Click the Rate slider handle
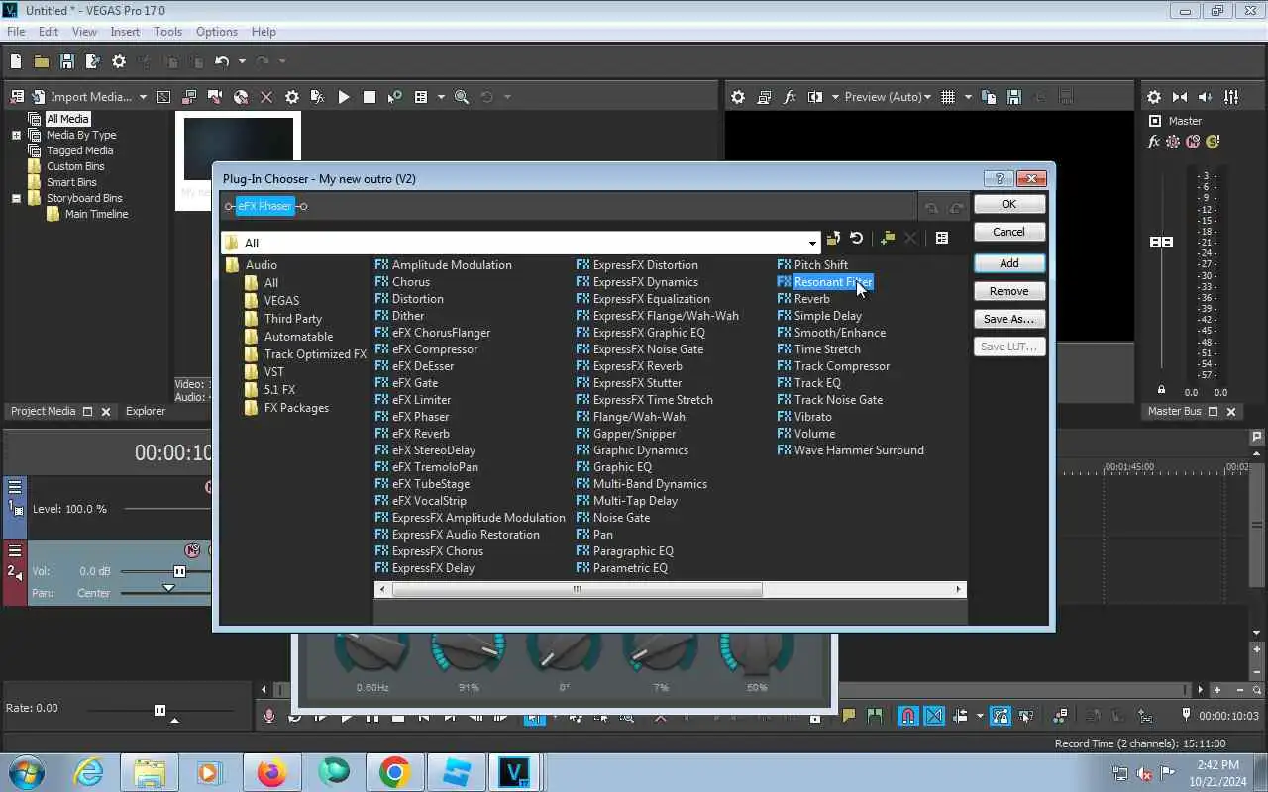Image resolution: width=1268 pixels, height=792 pixels. click(159, 710)
